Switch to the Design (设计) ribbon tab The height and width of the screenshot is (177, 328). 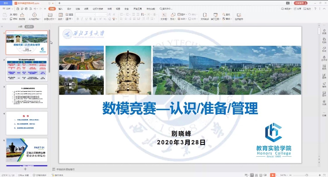[x=69, y=9]
